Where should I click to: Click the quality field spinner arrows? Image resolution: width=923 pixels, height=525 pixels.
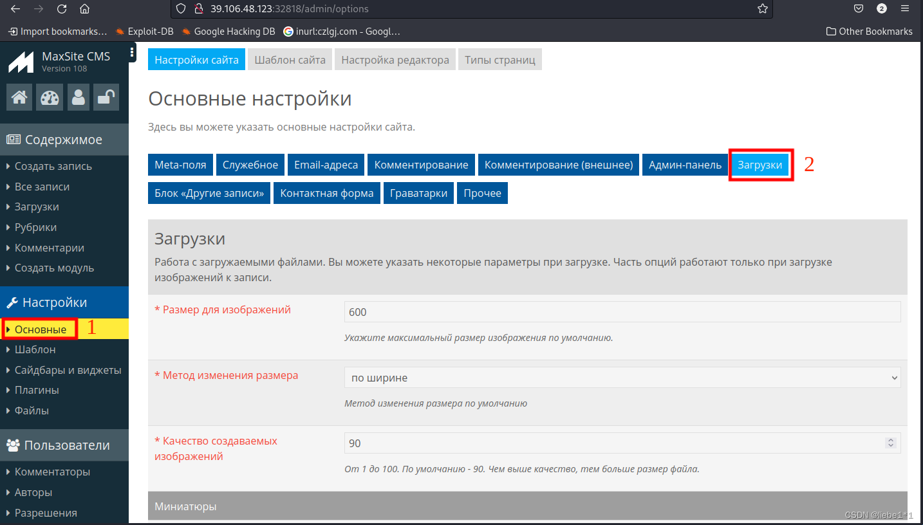pyautogui.click(x=891, y=443)
